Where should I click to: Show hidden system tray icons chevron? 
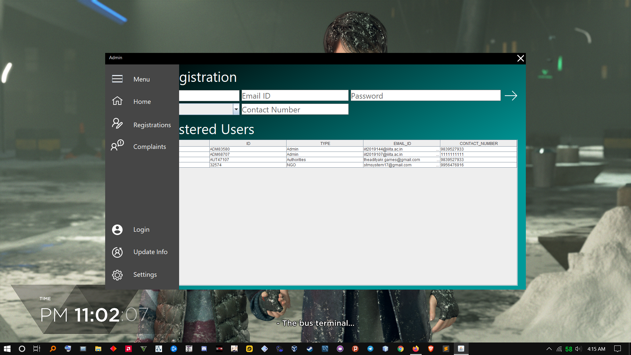(x=549, y=349)
